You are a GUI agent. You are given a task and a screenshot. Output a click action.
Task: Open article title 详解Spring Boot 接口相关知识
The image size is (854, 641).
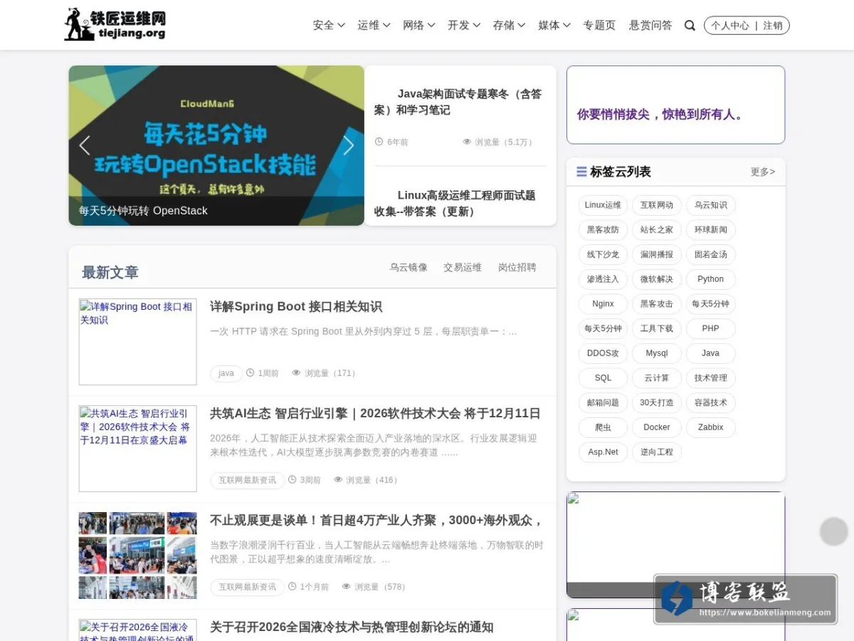coord(296,306)
